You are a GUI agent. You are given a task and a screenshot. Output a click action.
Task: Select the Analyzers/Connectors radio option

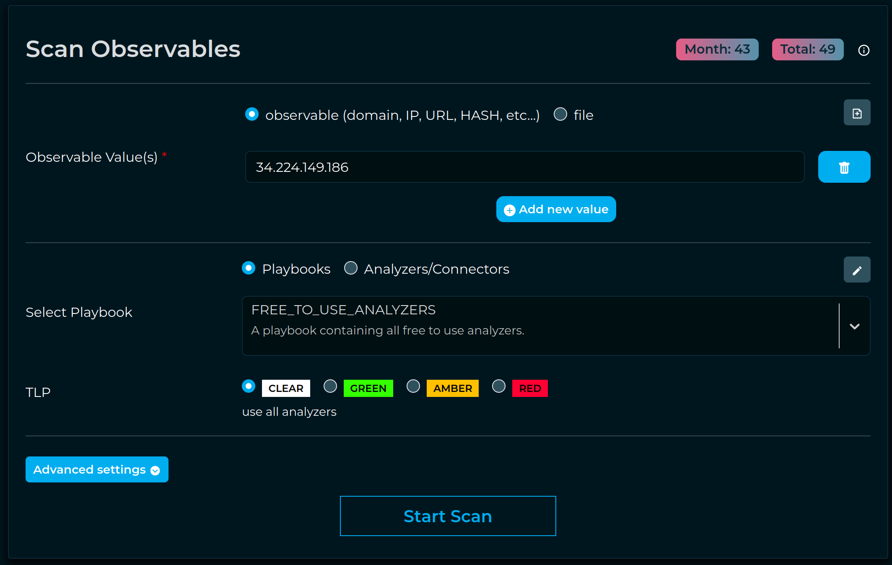click(351, 268)
